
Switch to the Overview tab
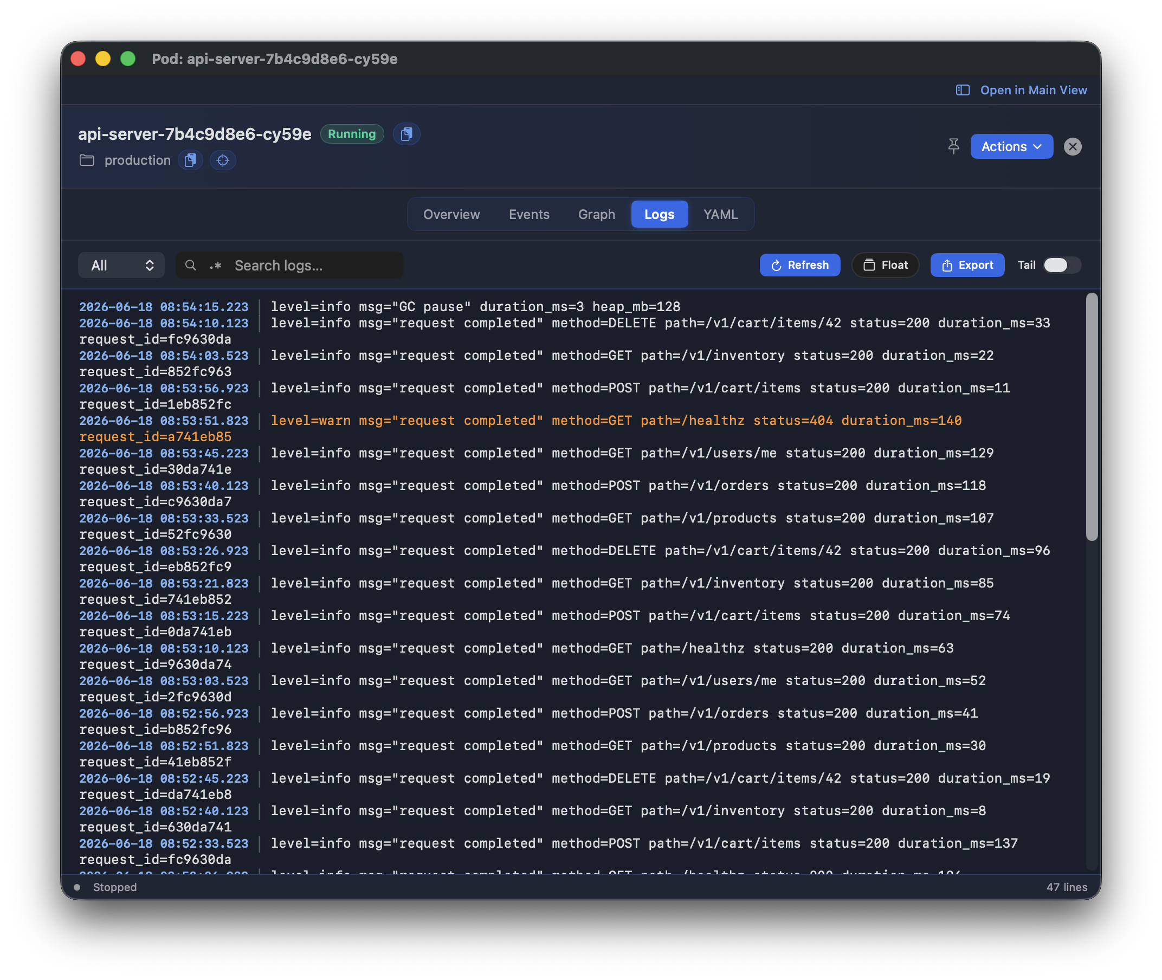[451, 215]
